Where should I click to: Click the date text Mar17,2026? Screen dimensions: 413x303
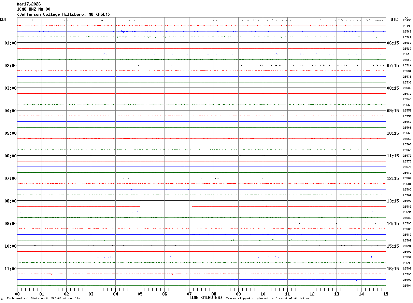(x=29, y=4)
